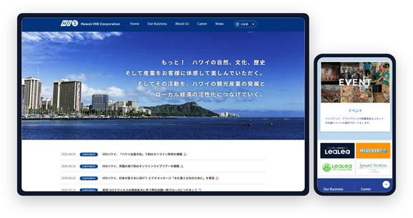Tap the green LeaLea vacation rental logo
The height and width of the screenshot is (218, 413).
(x=337, y=168)
